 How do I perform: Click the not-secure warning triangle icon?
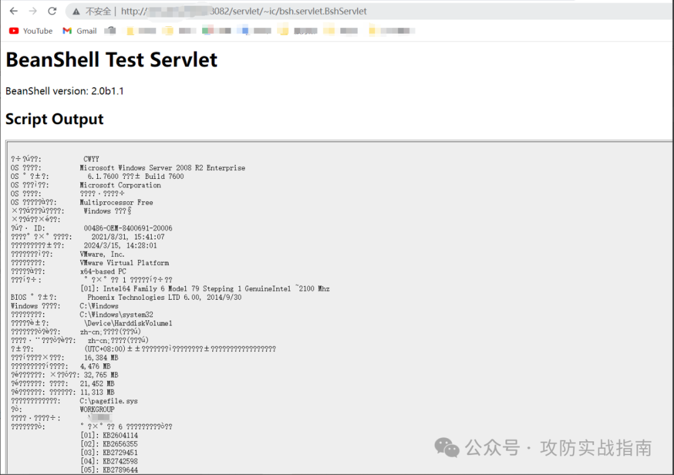[76, 12]
